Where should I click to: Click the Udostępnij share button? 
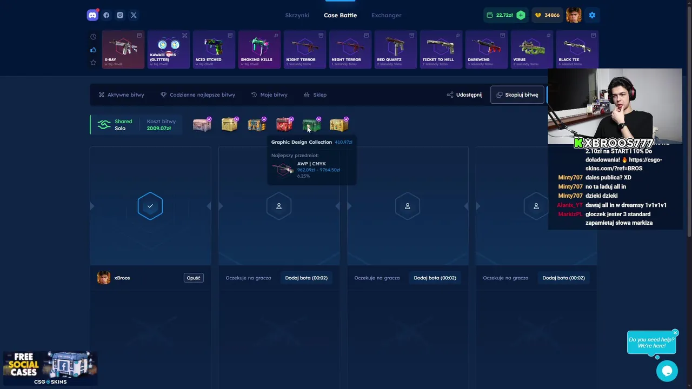point(464,95)
